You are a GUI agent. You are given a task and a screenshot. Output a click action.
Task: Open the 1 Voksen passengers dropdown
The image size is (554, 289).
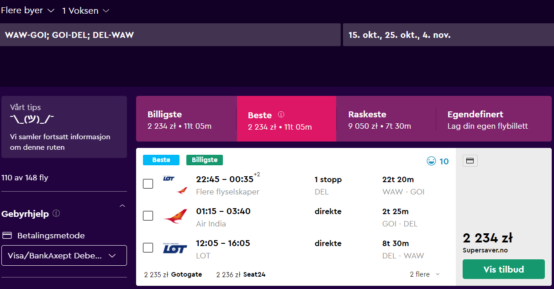coord(86,11)
